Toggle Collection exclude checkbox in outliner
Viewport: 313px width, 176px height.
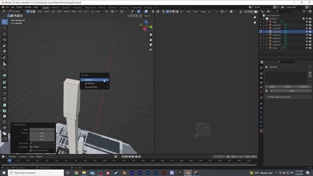point(303,19)
